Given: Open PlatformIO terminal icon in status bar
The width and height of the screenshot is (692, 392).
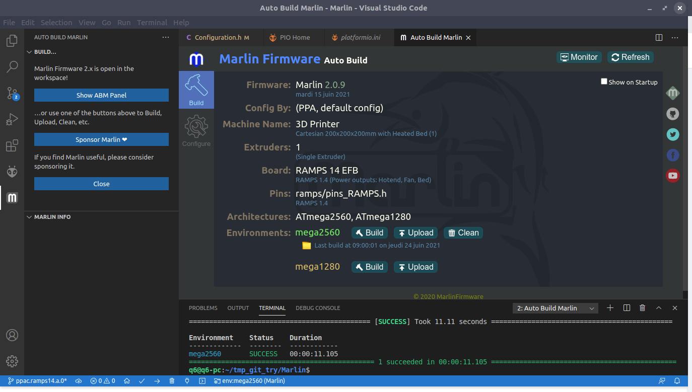Looking at the screenshot, I should (202, 381).
